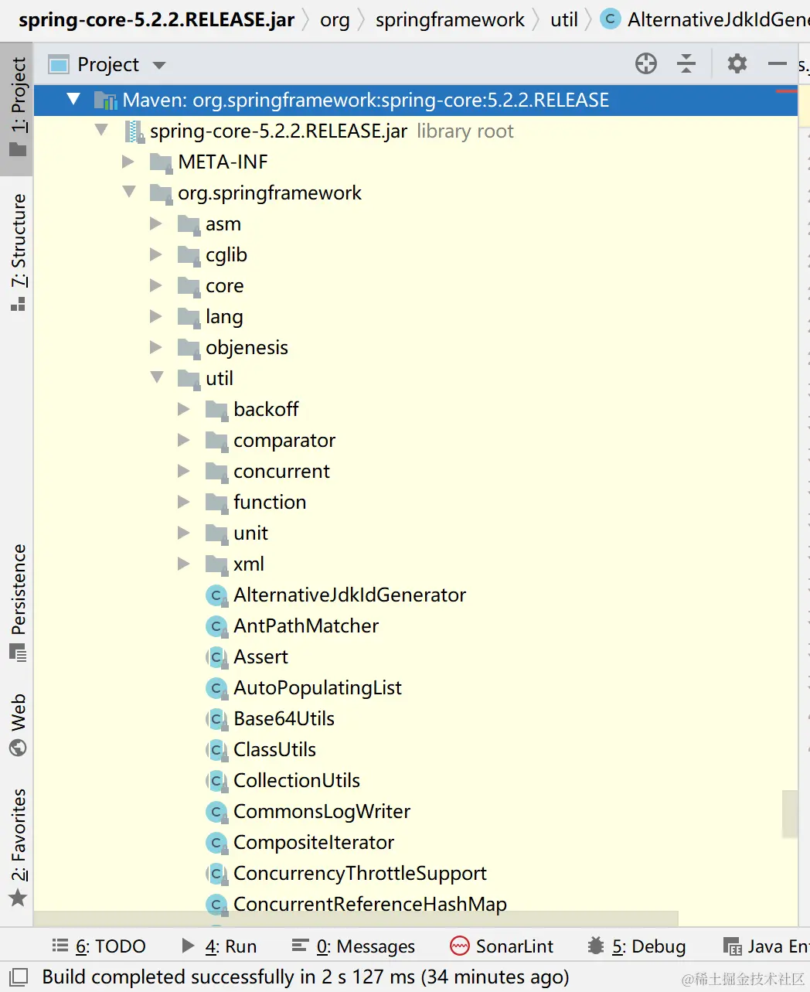The image size is (810, 992).
Task: Click the Locate/Select Opened File crosshair icon
Action: [646, 64]
